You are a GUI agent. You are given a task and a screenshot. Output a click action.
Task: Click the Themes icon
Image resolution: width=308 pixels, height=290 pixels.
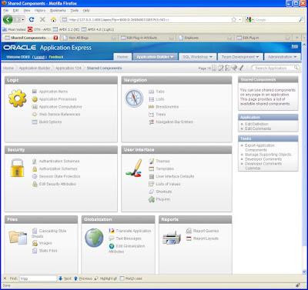pos(152,161)
